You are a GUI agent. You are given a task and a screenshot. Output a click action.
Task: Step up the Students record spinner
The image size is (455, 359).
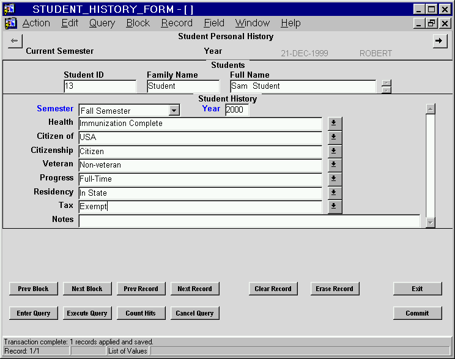(387, 83)
